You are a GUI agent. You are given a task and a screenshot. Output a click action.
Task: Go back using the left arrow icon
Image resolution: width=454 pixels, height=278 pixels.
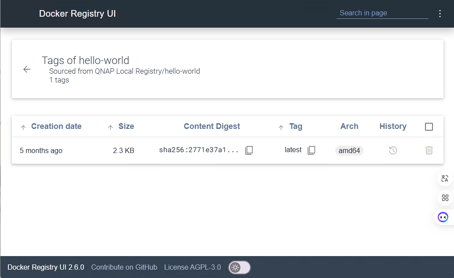coord(27,69)
